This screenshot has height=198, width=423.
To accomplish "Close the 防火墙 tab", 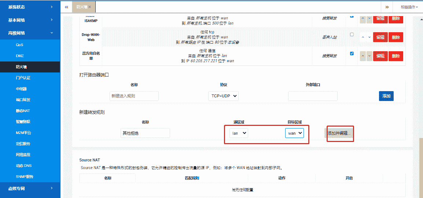I will click(x=89, y=7).
